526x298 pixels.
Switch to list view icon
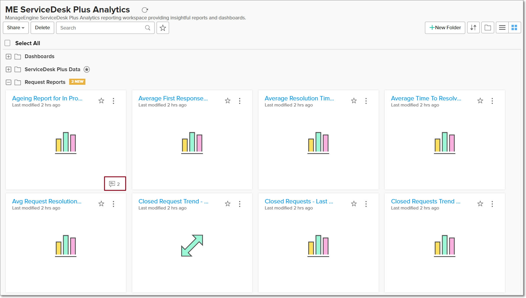pos(502,27)
